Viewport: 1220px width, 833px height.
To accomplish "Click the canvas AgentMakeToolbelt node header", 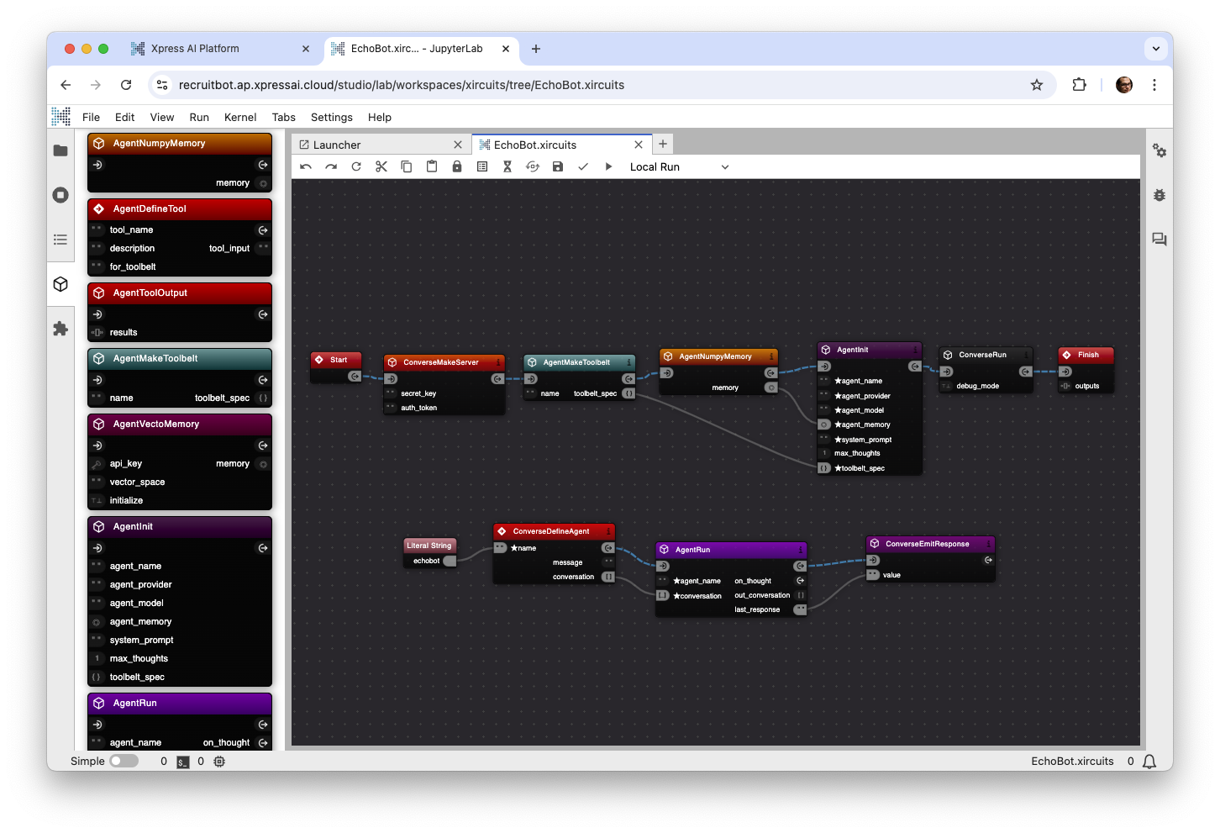I will pyautogui.click(x=580, y=362).
